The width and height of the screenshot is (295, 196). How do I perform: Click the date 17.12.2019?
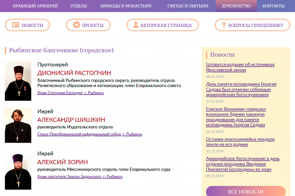pyautogui.click(x=215, y=101)
